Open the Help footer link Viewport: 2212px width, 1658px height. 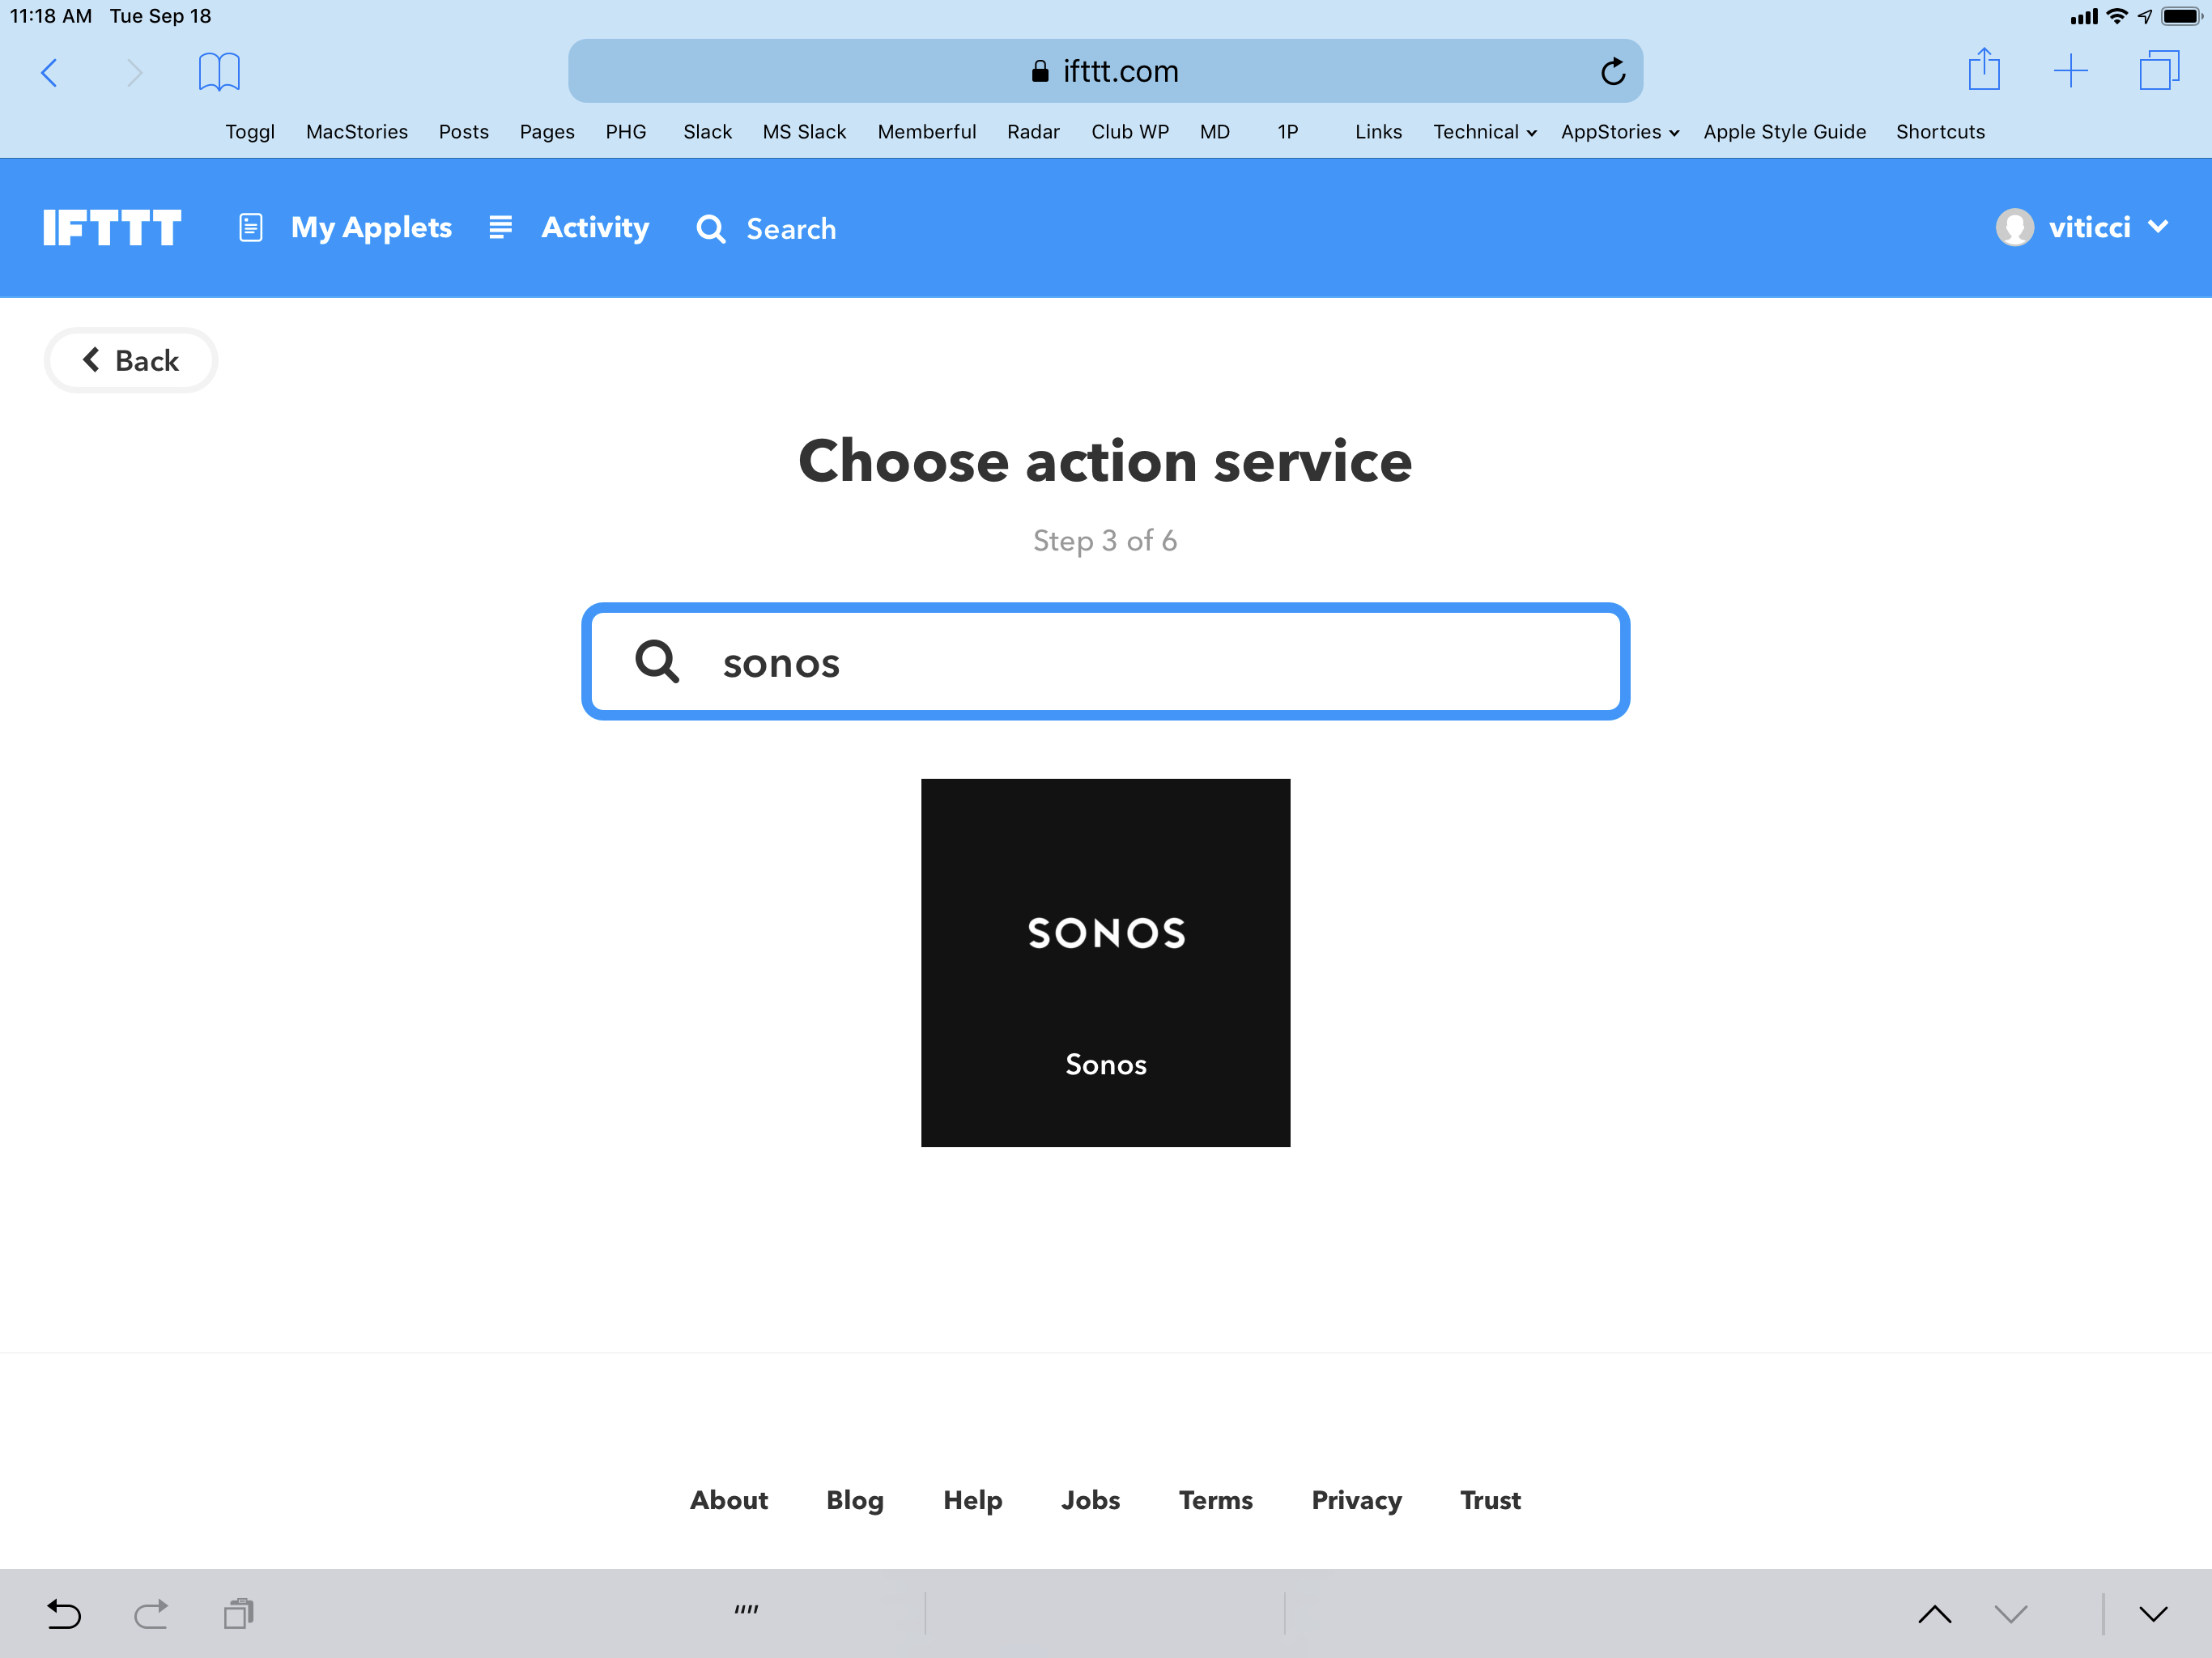pos(973,1500)
